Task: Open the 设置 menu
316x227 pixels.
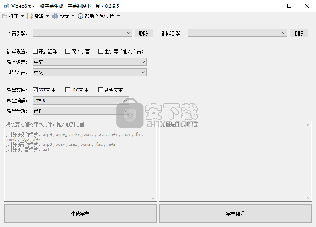Action: [x=64, y=16]
